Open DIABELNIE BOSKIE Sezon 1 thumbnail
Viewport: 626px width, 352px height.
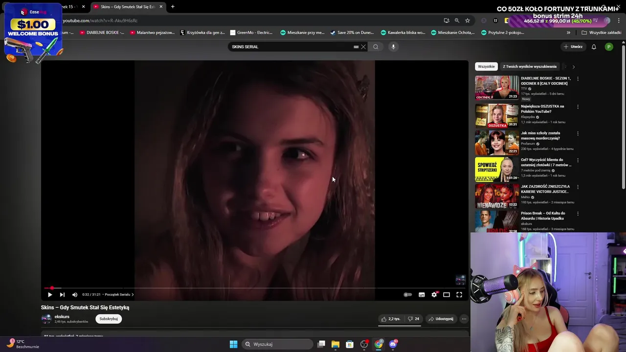coord(497,88)
